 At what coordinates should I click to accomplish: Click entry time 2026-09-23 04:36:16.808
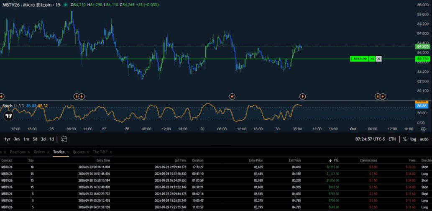click(94, 167)
